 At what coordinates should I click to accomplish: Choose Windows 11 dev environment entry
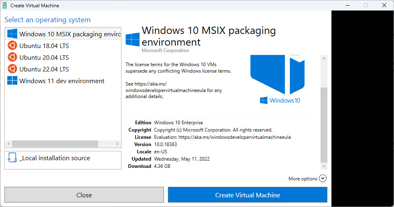62,81
